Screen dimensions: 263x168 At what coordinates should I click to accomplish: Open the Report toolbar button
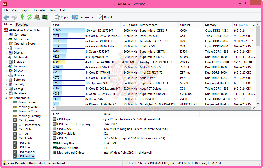pyautogui.click(x=62, y=17)
